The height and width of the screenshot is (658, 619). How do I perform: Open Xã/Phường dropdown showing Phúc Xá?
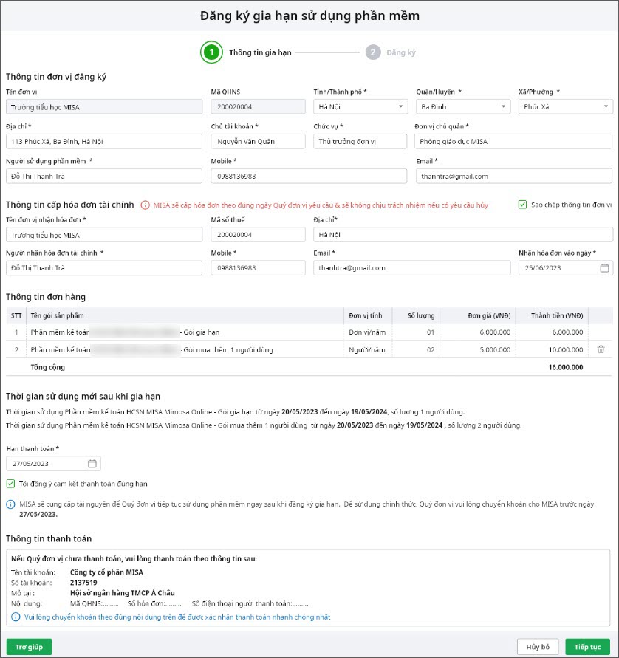coord(566,106)
